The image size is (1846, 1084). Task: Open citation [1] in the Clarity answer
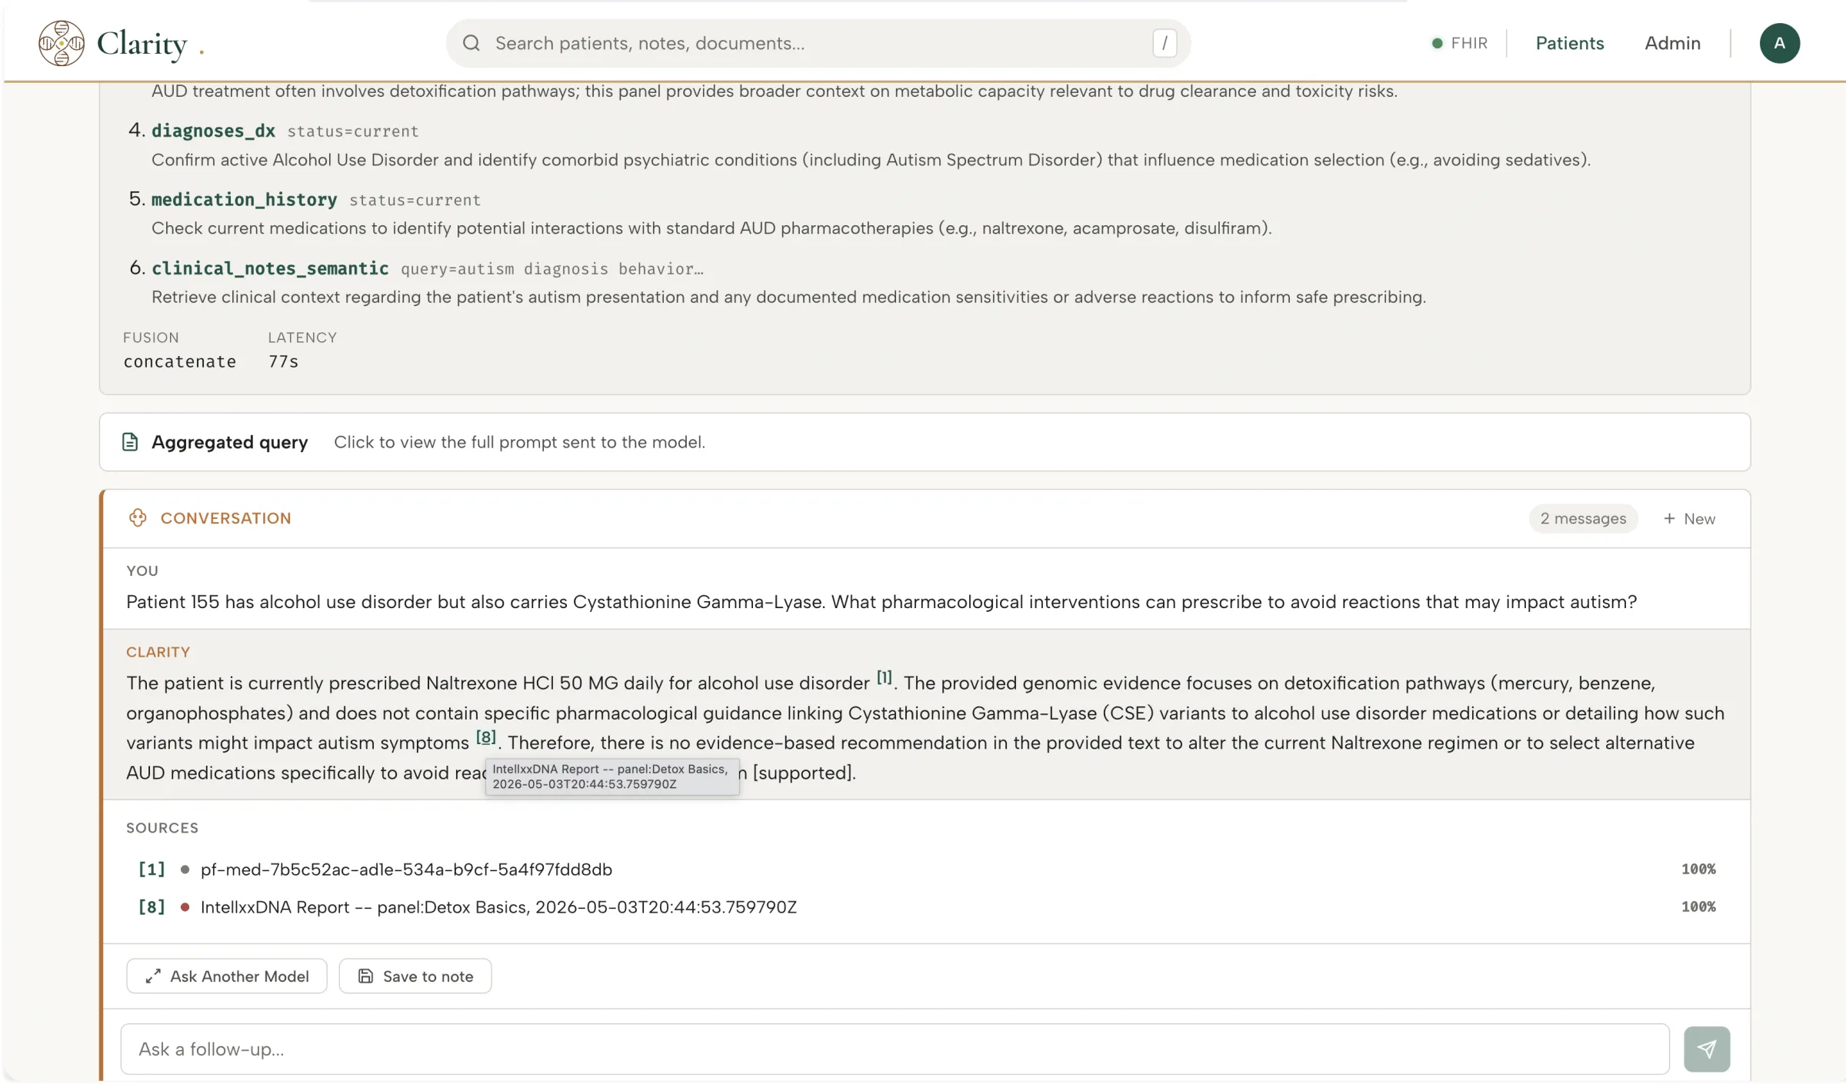[885, 678]
